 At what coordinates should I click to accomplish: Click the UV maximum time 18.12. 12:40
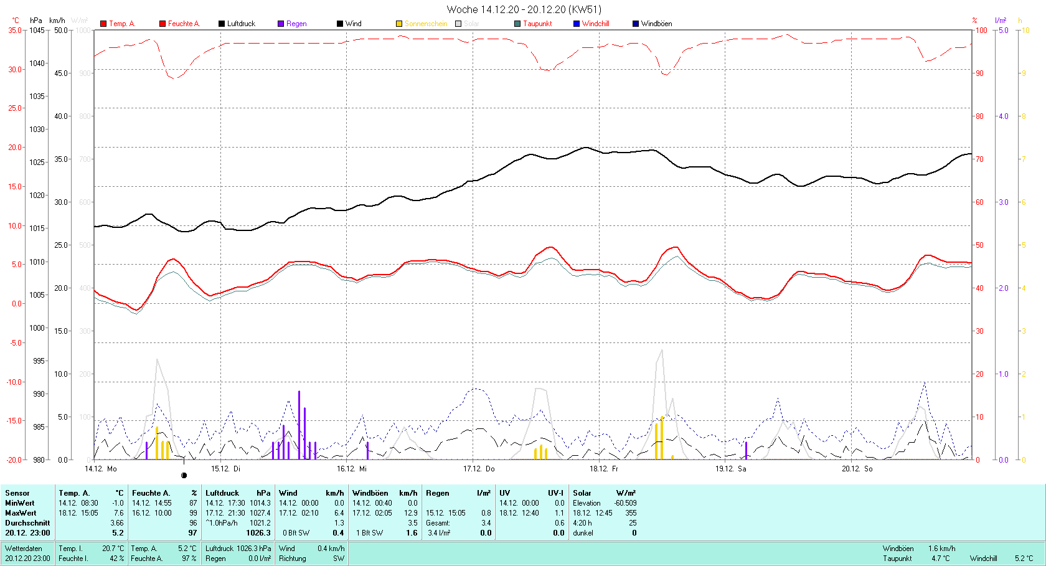(519, 512)
